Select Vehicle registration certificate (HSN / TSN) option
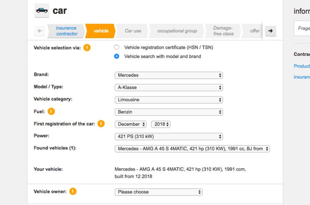Viewport: 310px width, 205px height. tap(117, 48)
